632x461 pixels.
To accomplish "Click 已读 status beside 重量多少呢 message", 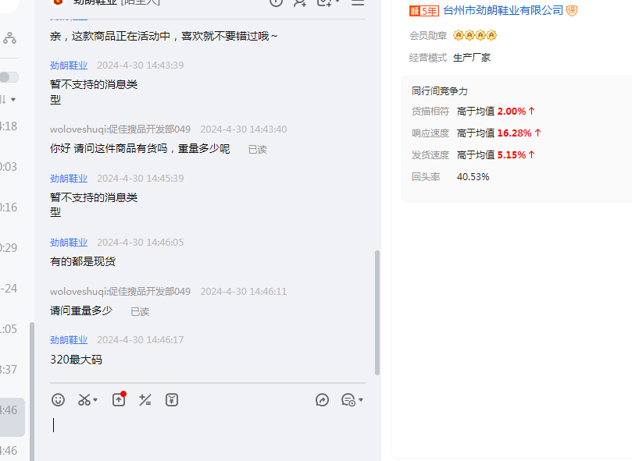I will click(x=258, y=150).
